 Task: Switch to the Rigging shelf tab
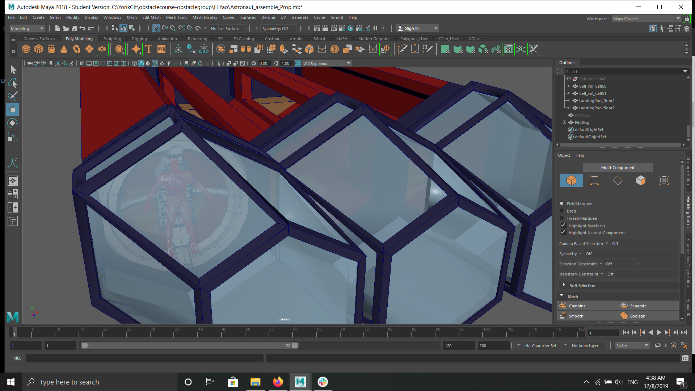tap(139, 39)
